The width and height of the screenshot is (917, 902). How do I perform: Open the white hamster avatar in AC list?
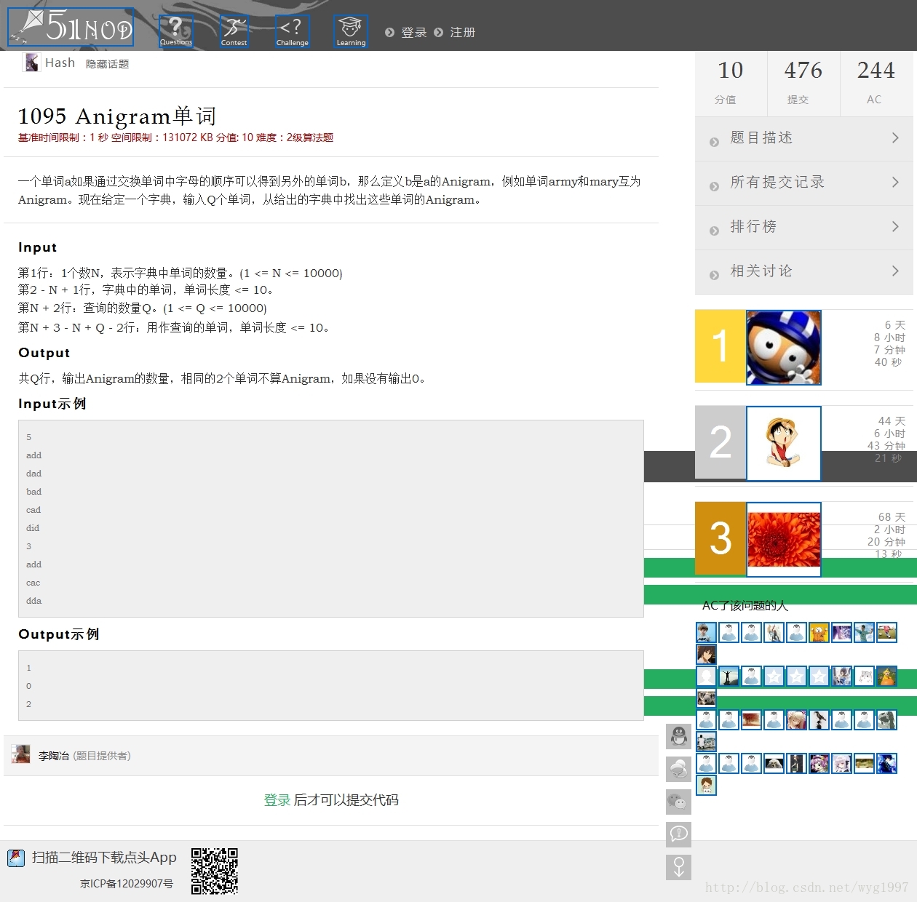pos(864,676)
